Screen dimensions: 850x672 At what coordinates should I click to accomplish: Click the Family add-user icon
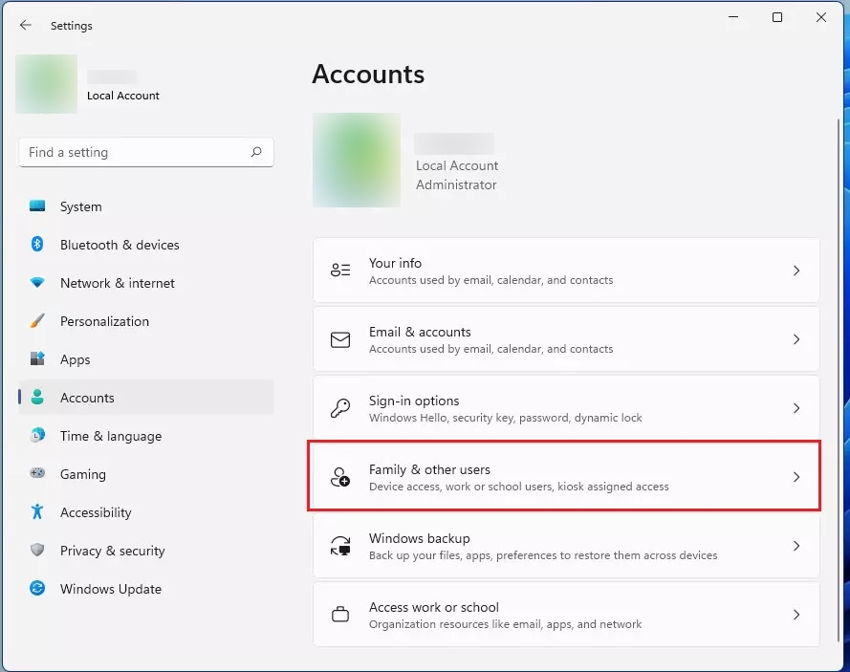(340, 477)
